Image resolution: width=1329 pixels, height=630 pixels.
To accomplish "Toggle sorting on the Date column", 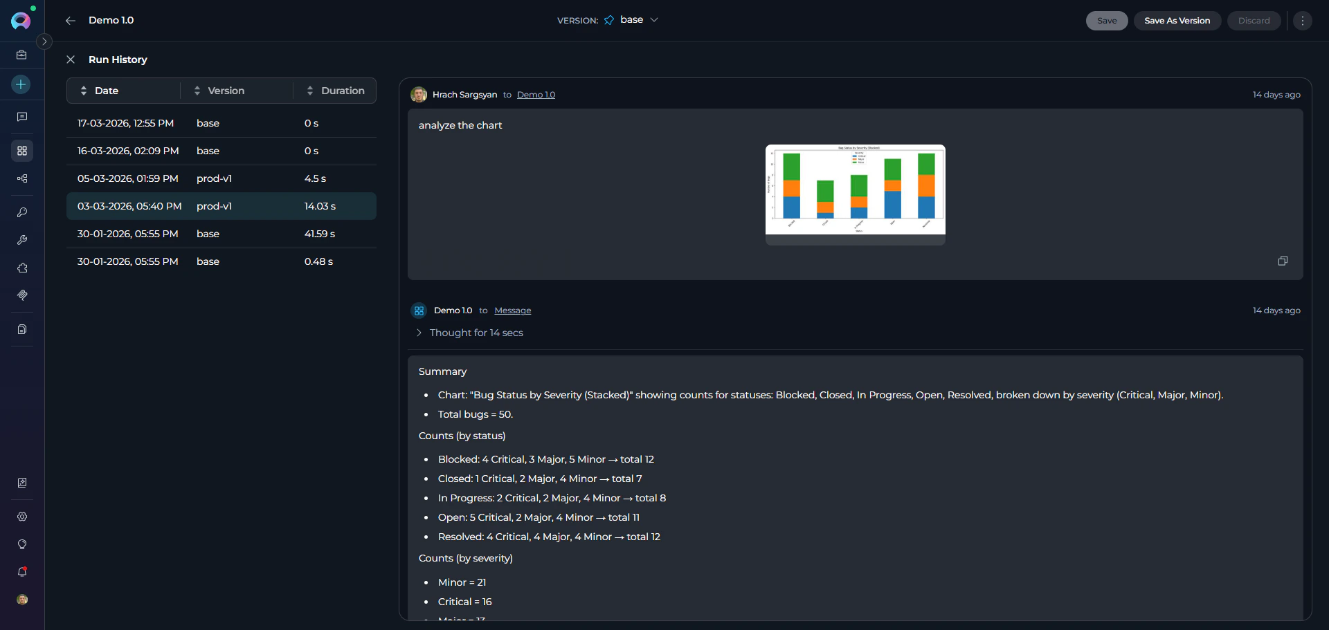I will pos(84,91).
